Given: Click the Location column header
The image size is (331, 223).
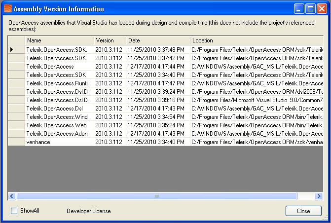Looking at the screenshot, I should point(257,40).
